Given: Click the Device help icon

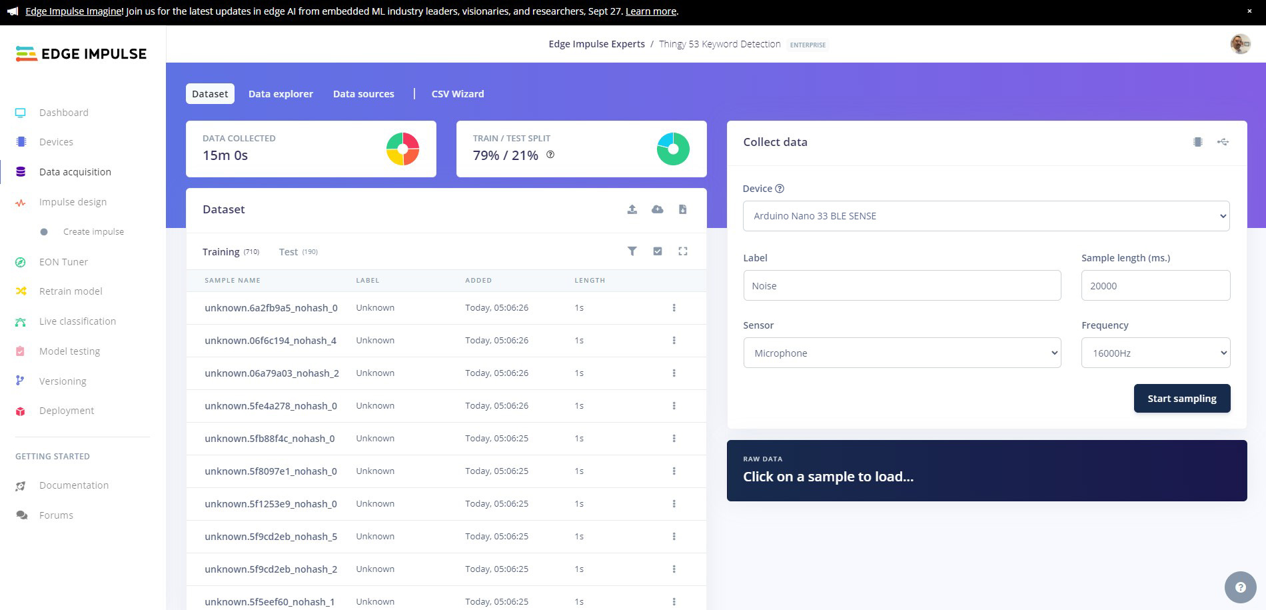Looking at the screenshot, I should pyautogui.click(x=780, y=189).
